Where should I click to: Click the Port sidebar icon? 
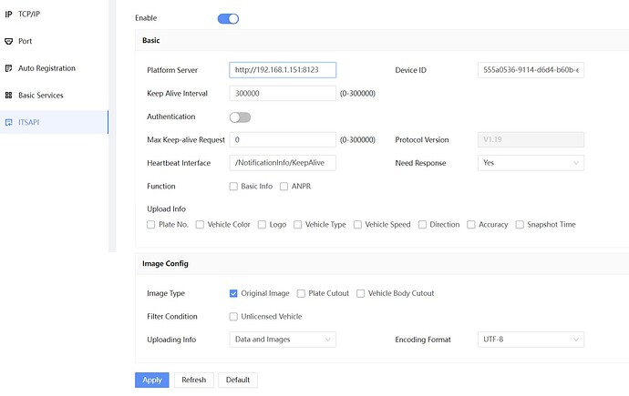click(8, 41)
